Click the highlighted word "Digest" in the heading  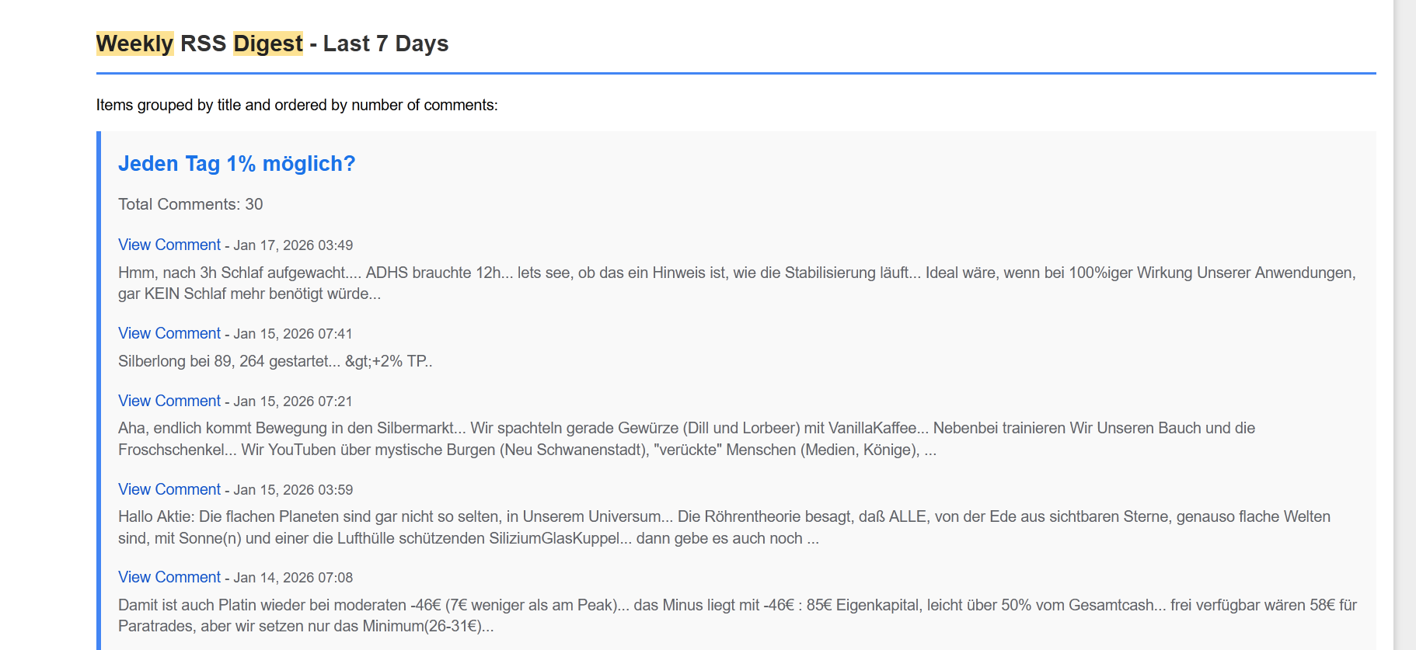(x=268, y=43)
